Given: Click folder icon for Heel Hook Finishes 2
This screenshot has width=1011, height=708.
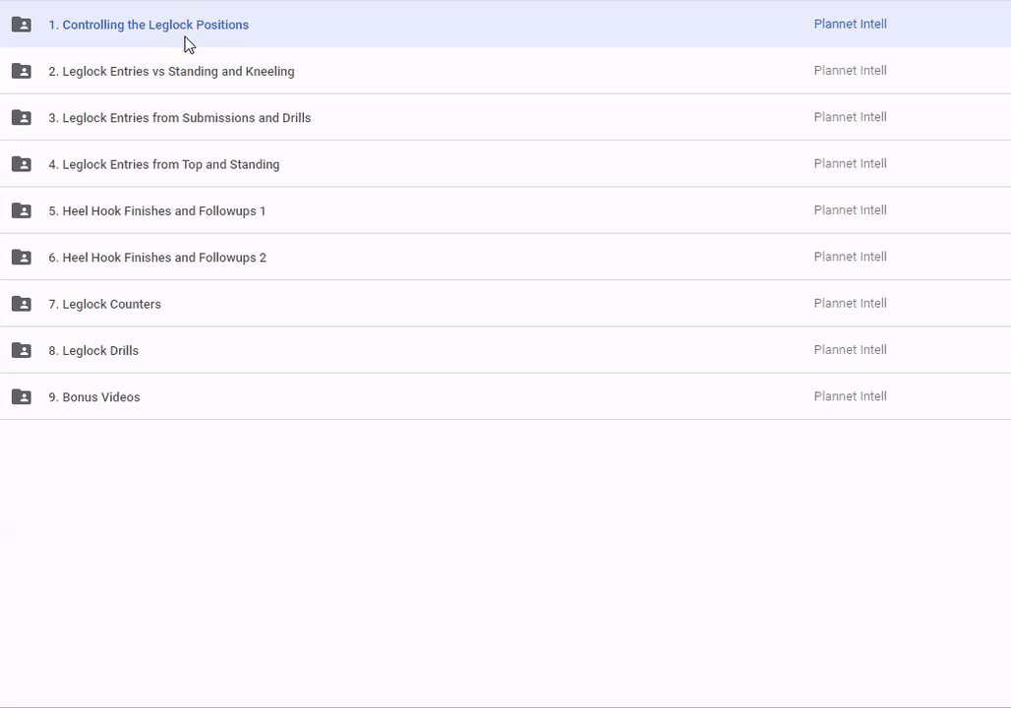Looking at the screenshot, I should click(22, 258).
